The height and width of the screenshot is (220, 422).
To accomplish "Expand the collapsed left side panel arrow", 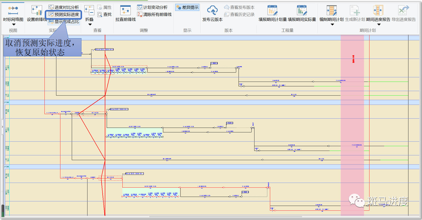I will click(x=2, y=127).
